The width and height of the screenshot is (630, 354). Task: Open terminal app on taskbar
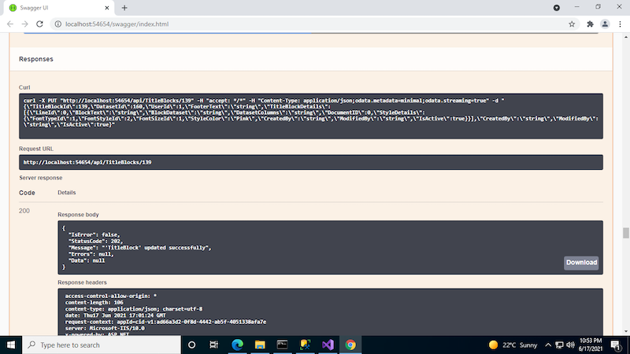click(282, 345)
